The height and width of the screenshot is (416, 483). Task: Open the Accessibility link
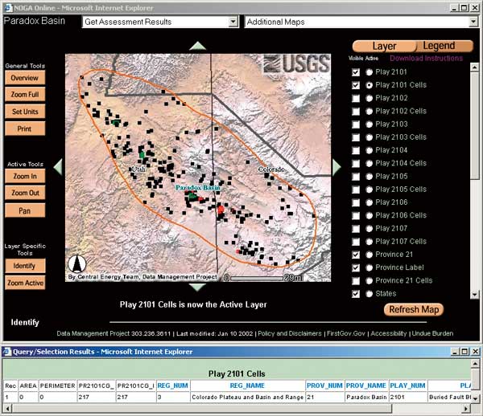389,333
